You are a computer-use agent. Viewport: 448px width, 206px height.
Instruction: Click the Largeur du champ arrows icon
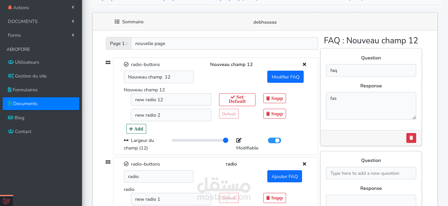click(x=126, y=140)
